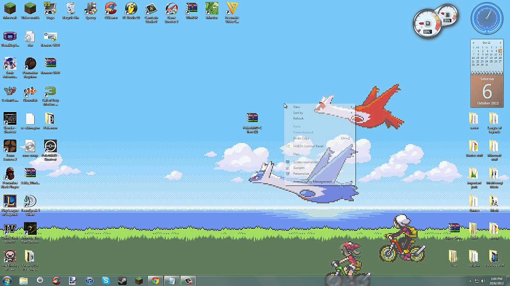Image resolution: width=510 pixels, height=286 pixels.
Task: Select the Minutor desktop shortcut
Action: click(212, 11)
